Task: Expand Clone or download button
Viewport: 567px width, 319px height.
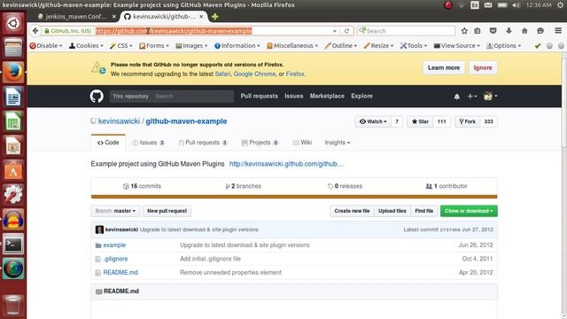Action: (x=469, y=211)
